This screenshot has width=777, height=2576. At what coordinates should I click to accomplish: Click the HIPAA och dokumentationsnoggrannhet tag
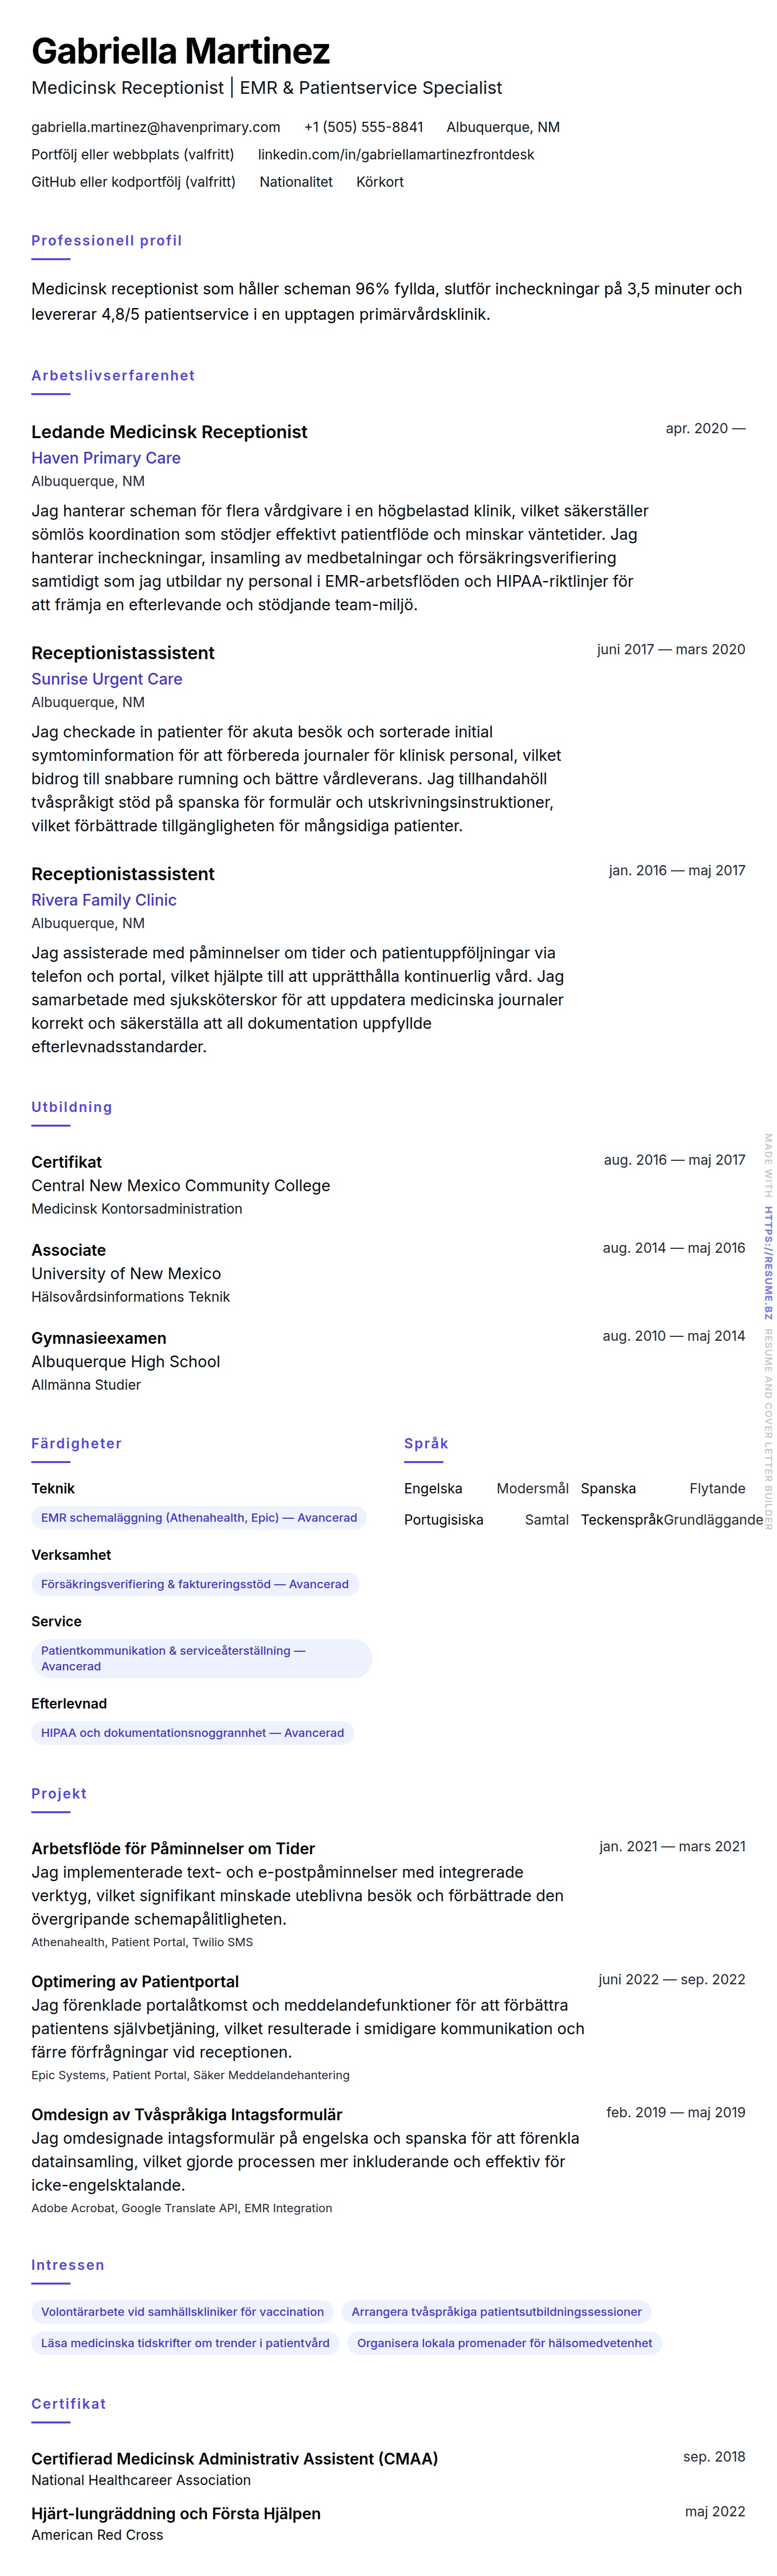[192, 1733]
